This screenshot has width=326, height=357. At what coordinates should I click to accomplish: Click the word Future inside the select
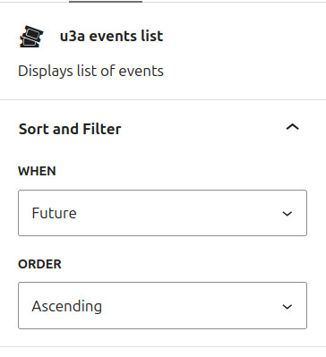[54, 213]
